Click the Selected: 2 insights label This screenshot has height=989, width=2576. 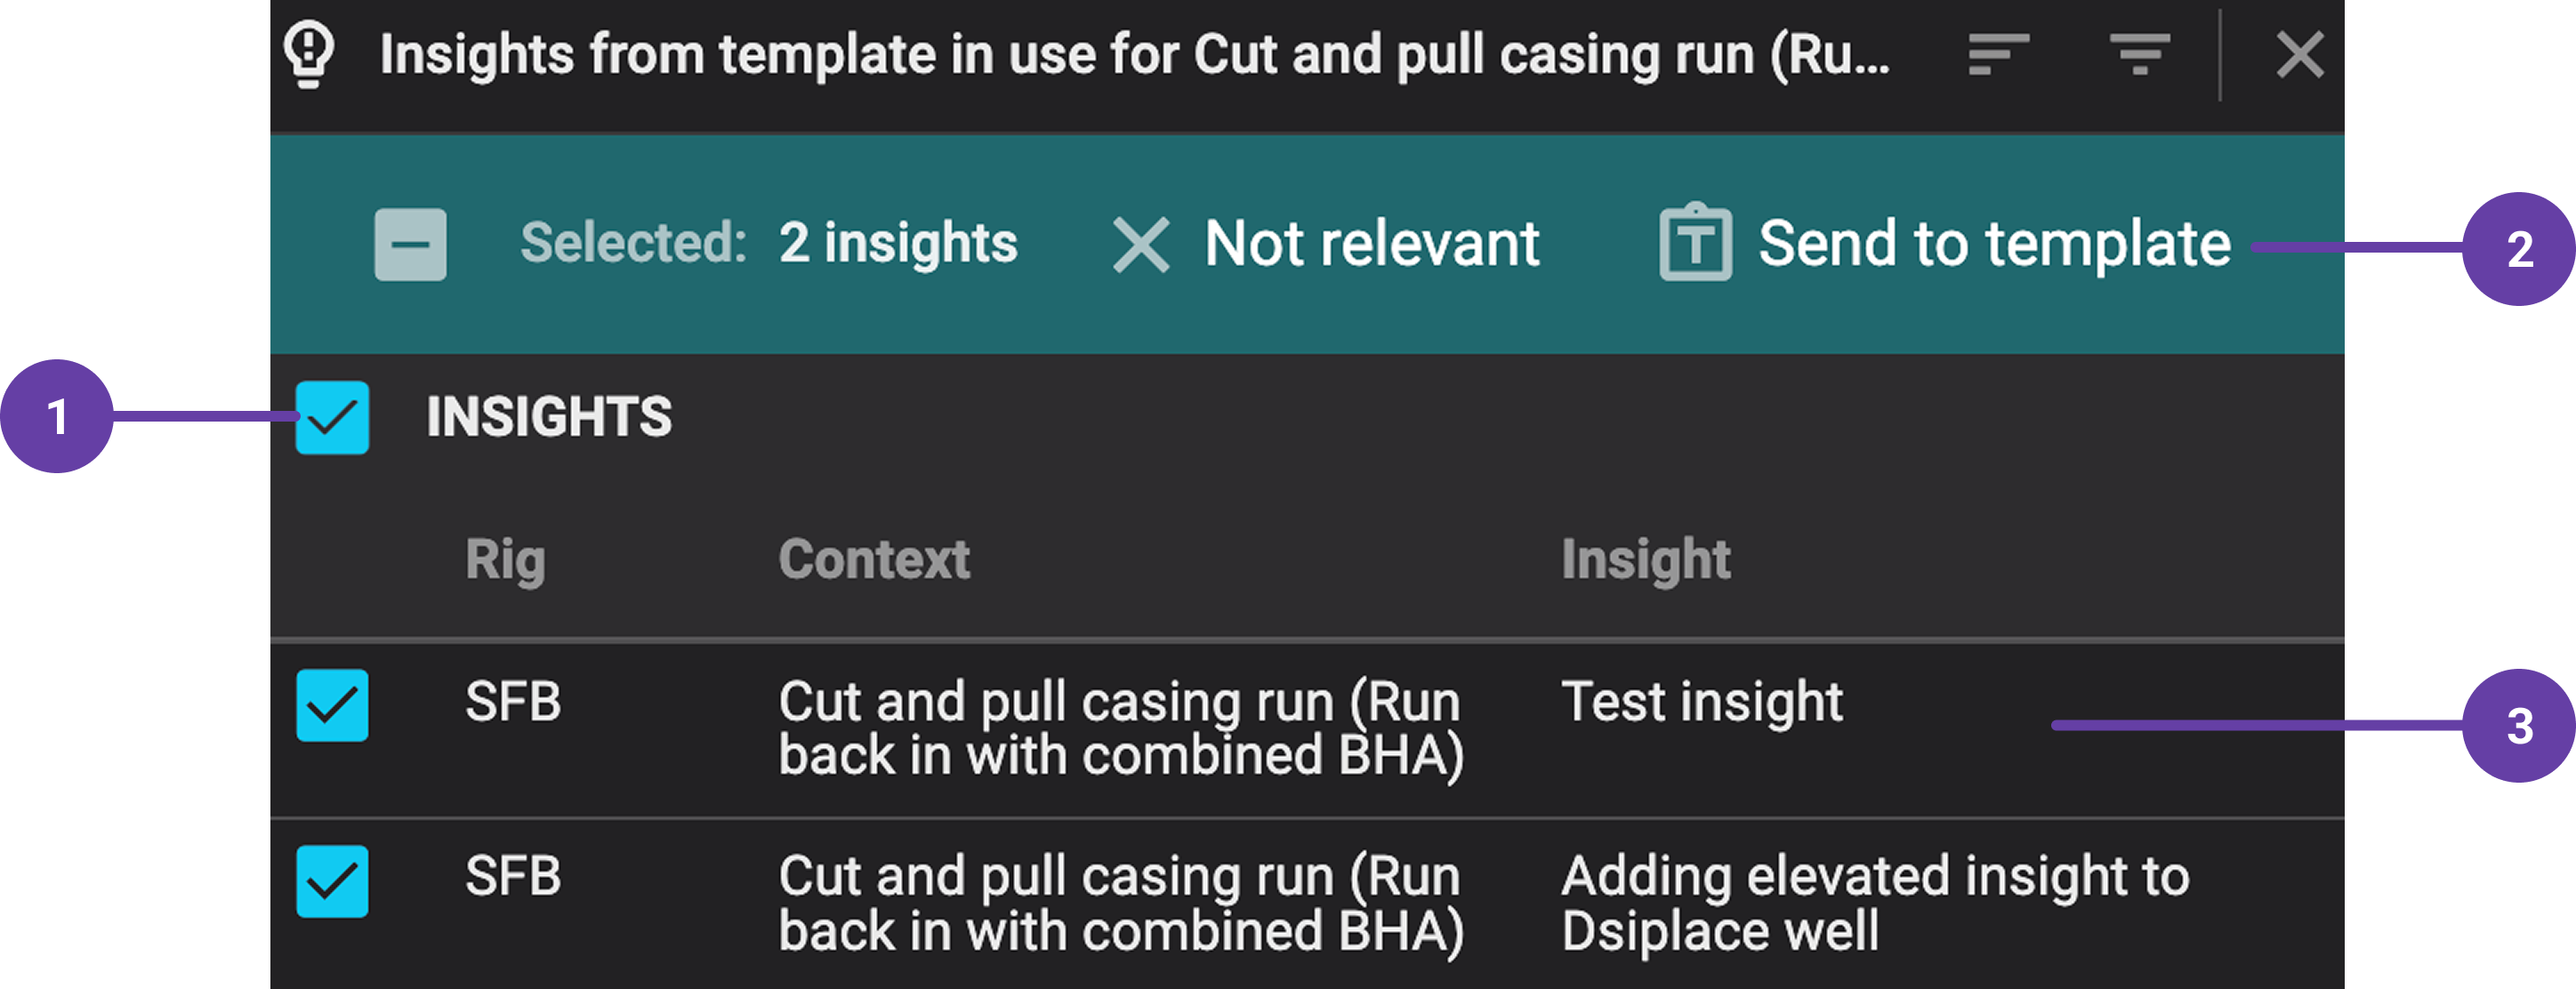coord(770,242)
